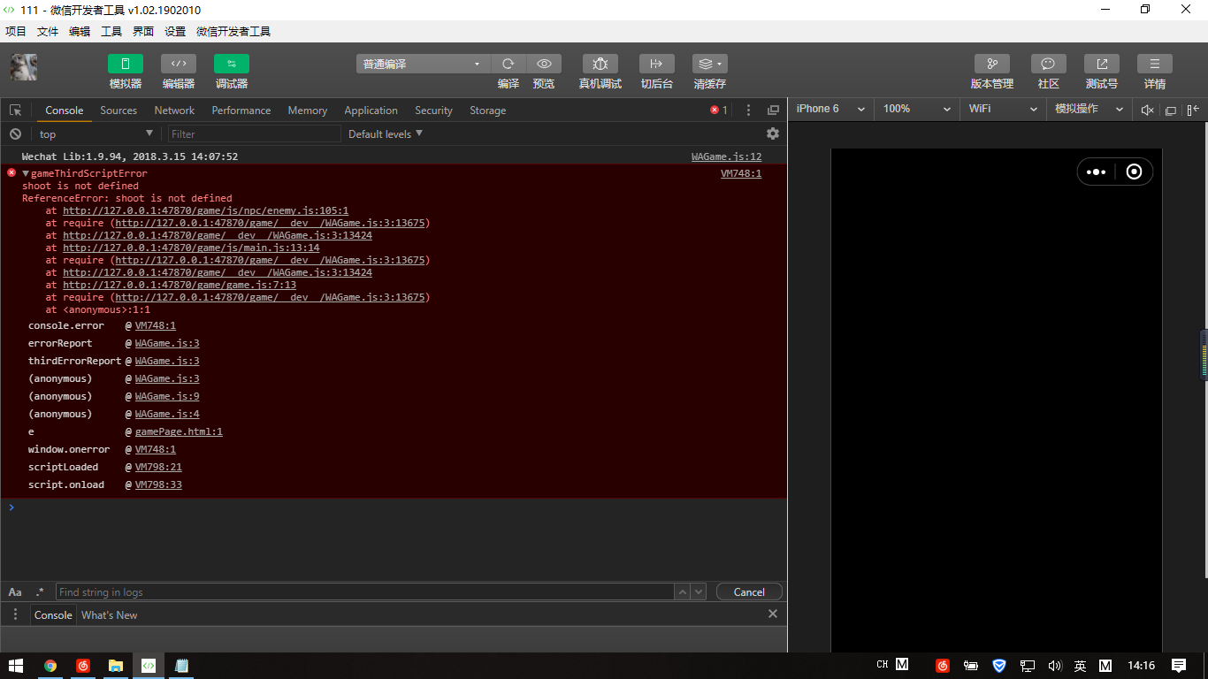The image size is (1208, 679).
Task: Open the console settings gear icon
Action: 773,134
